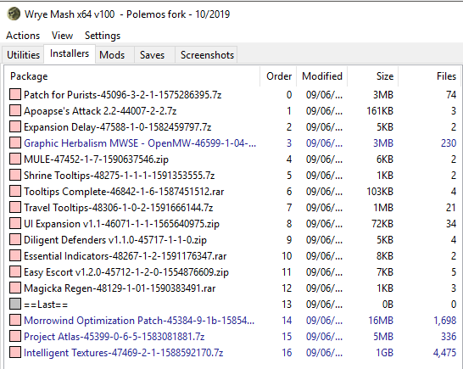Viewport: 463px width, 369px height.
Task: Click status square beside Shrine Tooltips
Action: coord(15,176)
